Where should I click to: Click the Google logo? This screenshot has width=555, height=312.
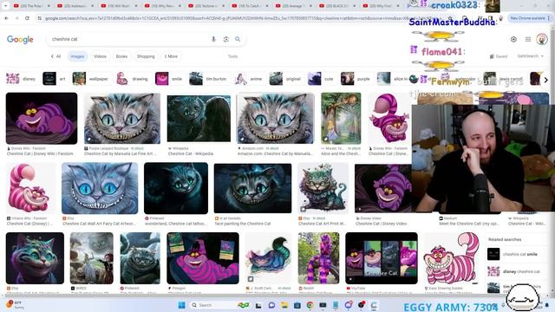coord(20,39)
